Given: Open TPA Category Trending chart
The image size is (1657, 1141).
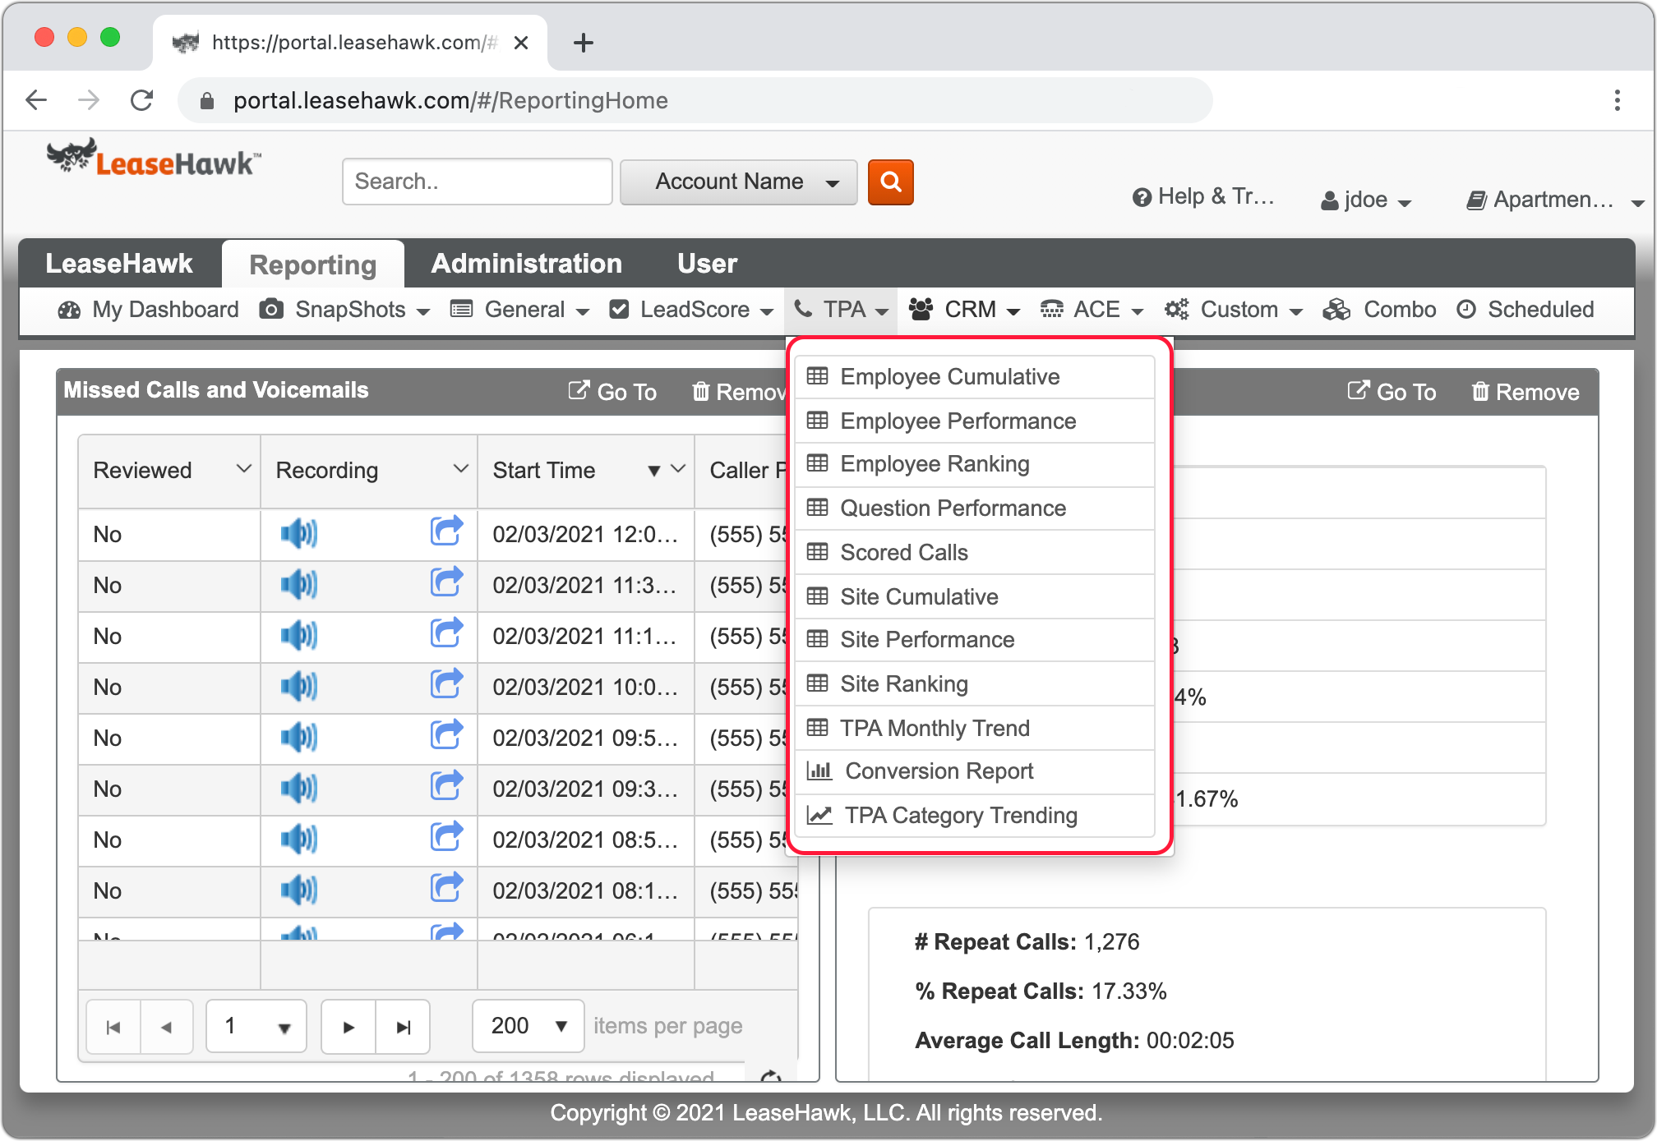Looking at the screenshot, I should [x=975, y=816].
